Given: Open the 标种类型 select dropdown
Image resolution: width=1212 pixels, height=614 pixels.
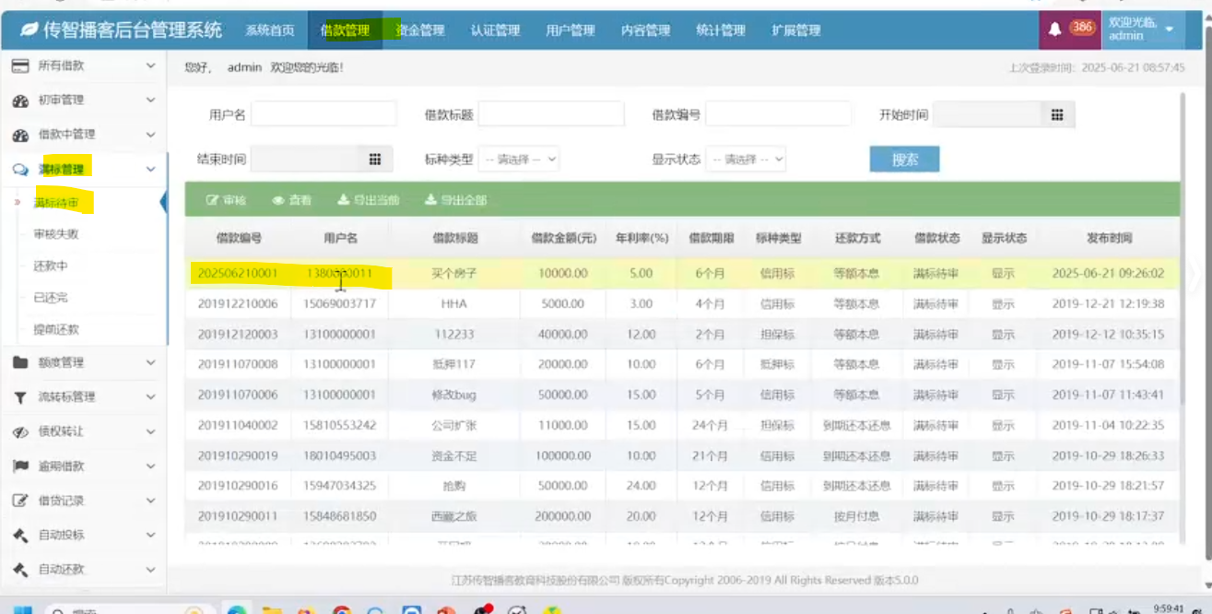Looking at the screenshot, I should click(x=518, y=159).
